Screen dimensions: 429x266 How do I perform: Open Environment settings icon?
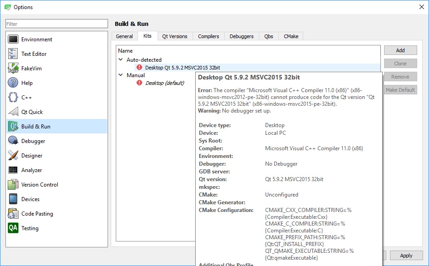point(13,39)
